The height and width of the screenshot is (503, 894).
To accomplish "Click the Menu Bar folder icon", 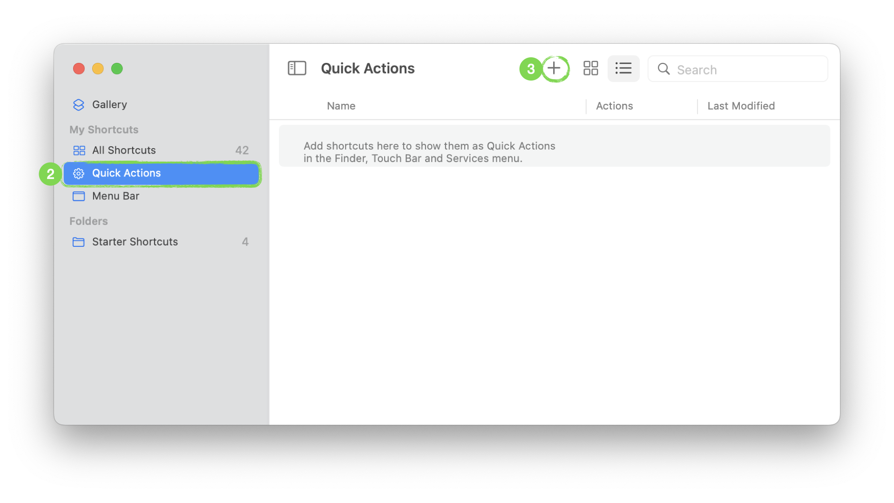I will [x=79, y=195].
